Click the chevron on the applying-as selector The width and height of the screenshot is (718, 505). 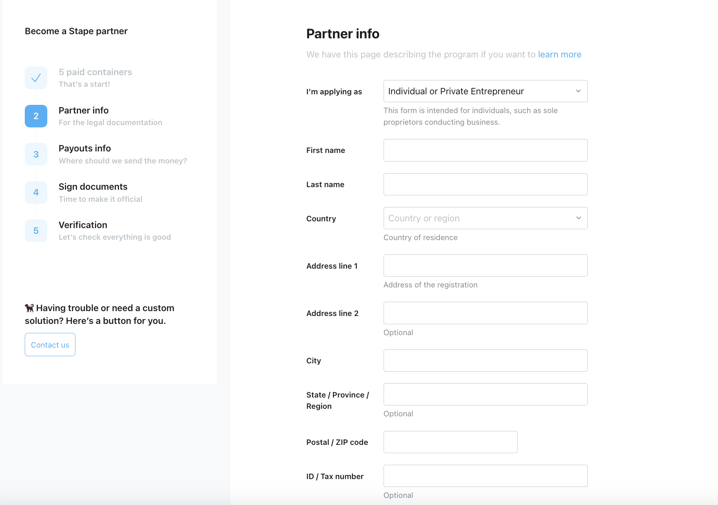pos(578,91)
